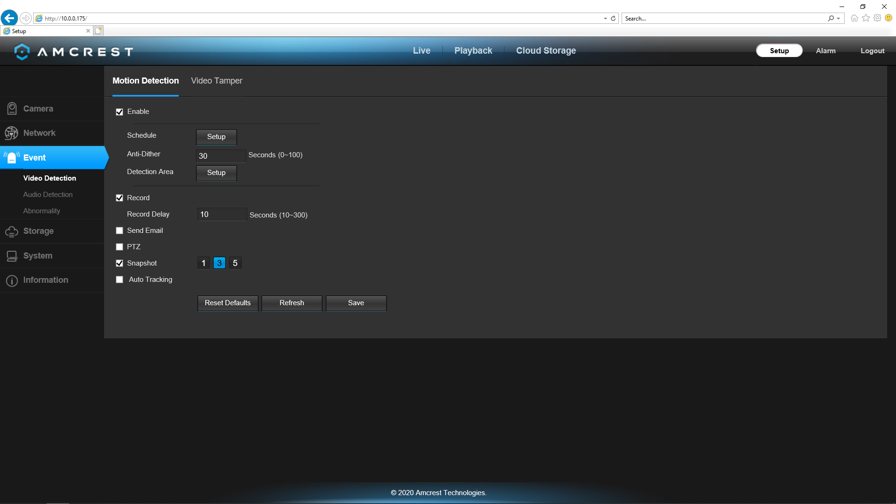Click the Record Delay seconds field
Image resolution: width=896 pixels, height=504 pixels.
click(222, 214)
